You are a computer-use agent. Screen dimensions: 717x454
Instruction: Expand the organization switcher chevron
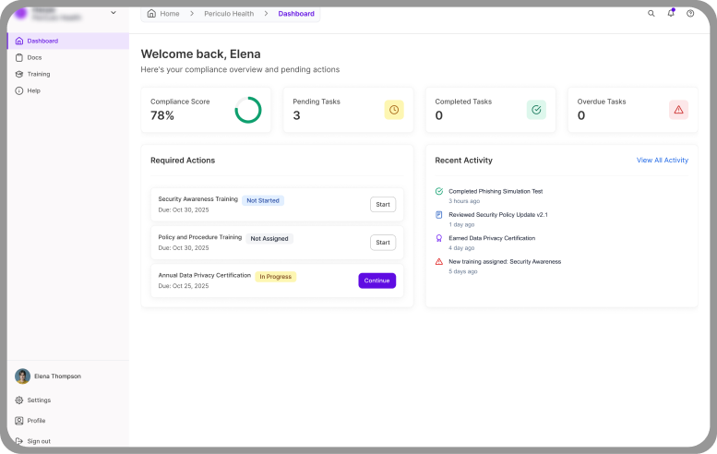click(x=114, y=13)
